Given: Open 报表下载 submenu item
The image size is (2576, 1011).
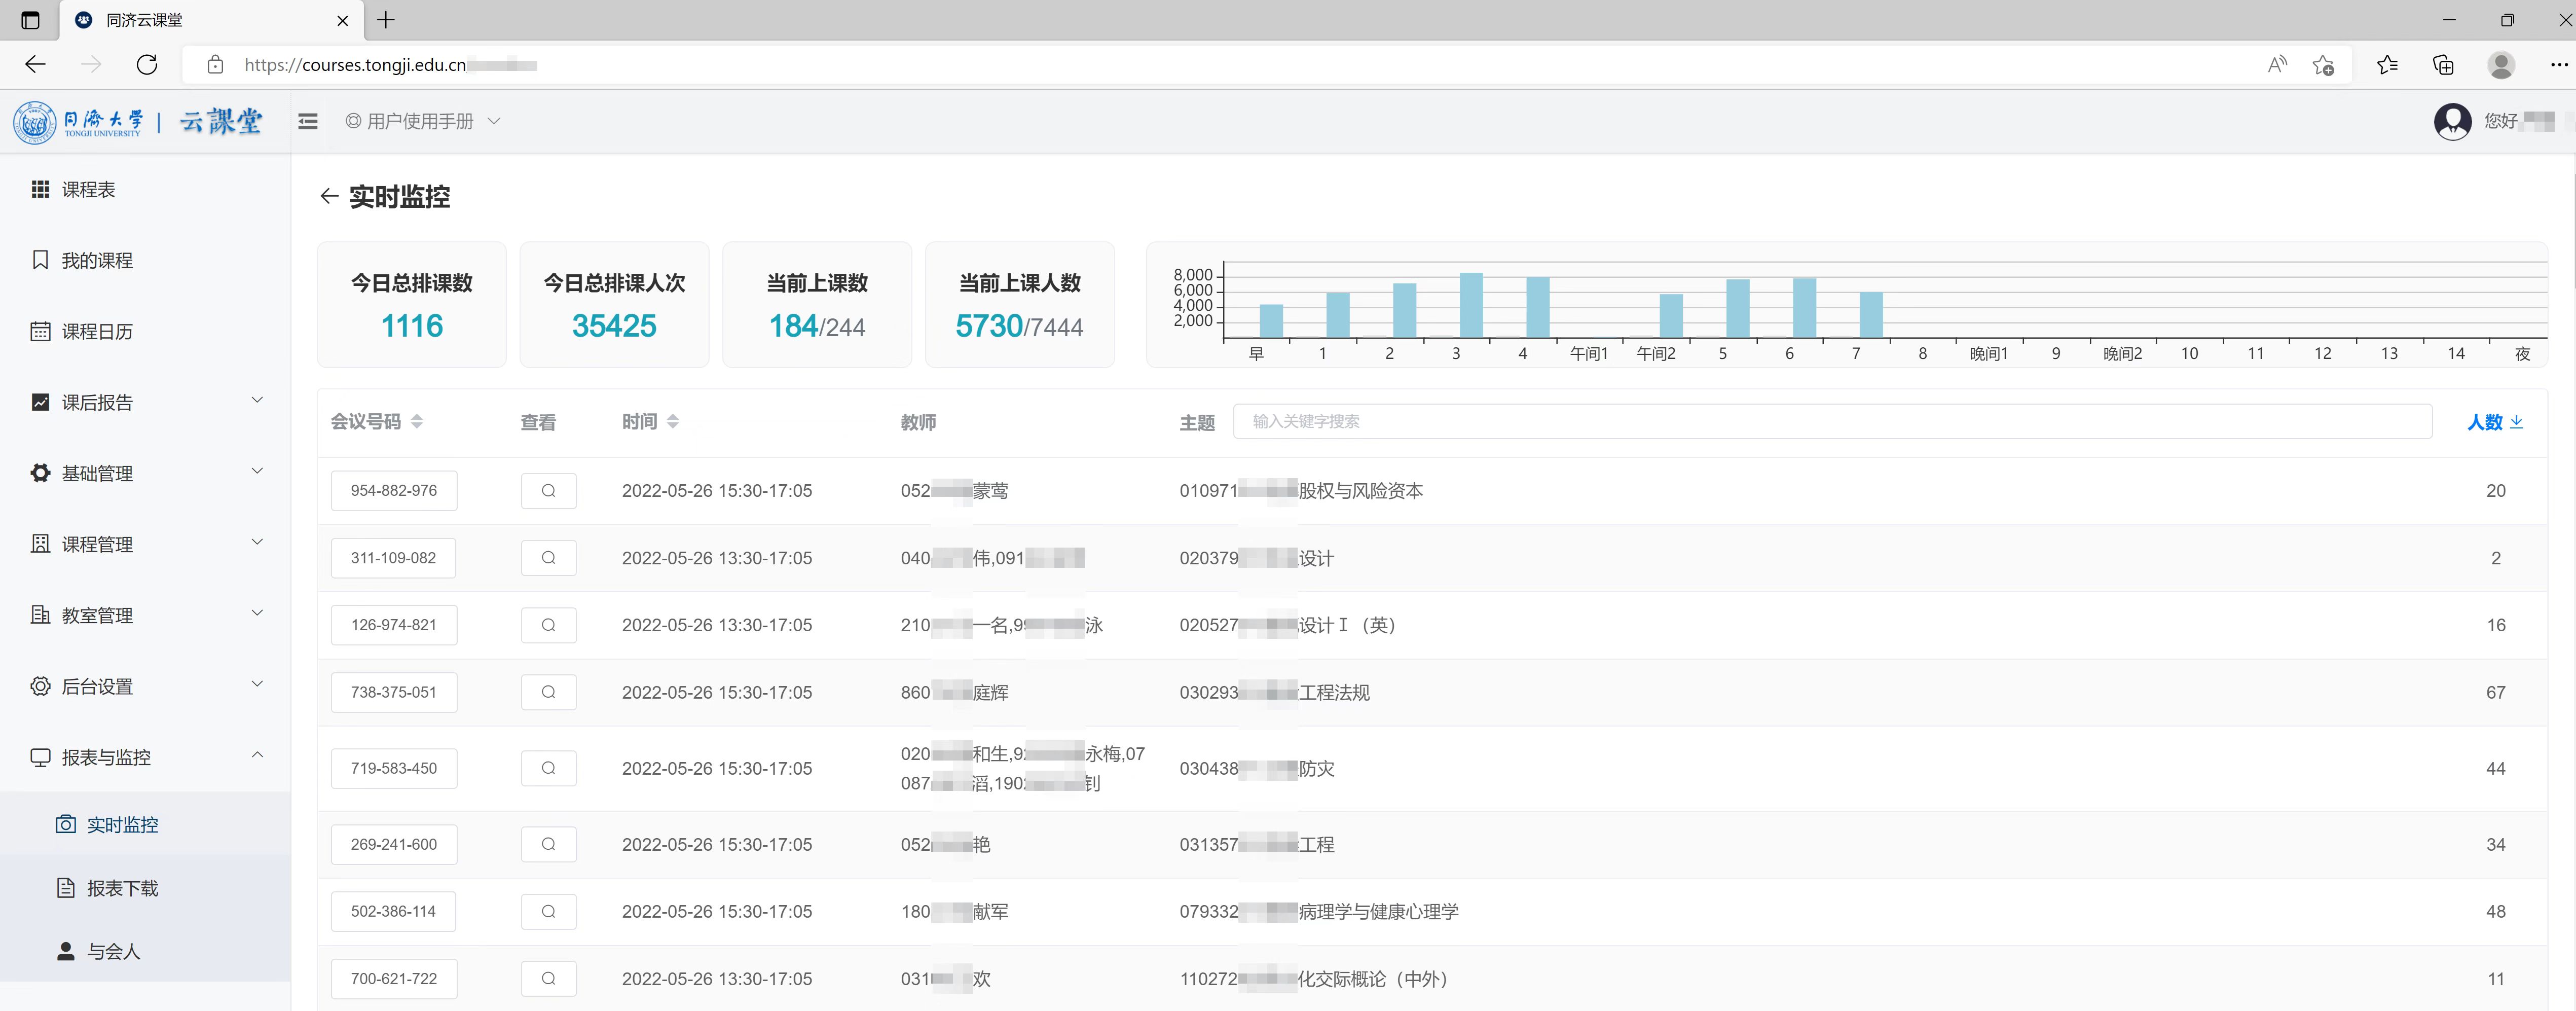Looking at the screenshot, I should pyautogui.click(x=122, y=888).
